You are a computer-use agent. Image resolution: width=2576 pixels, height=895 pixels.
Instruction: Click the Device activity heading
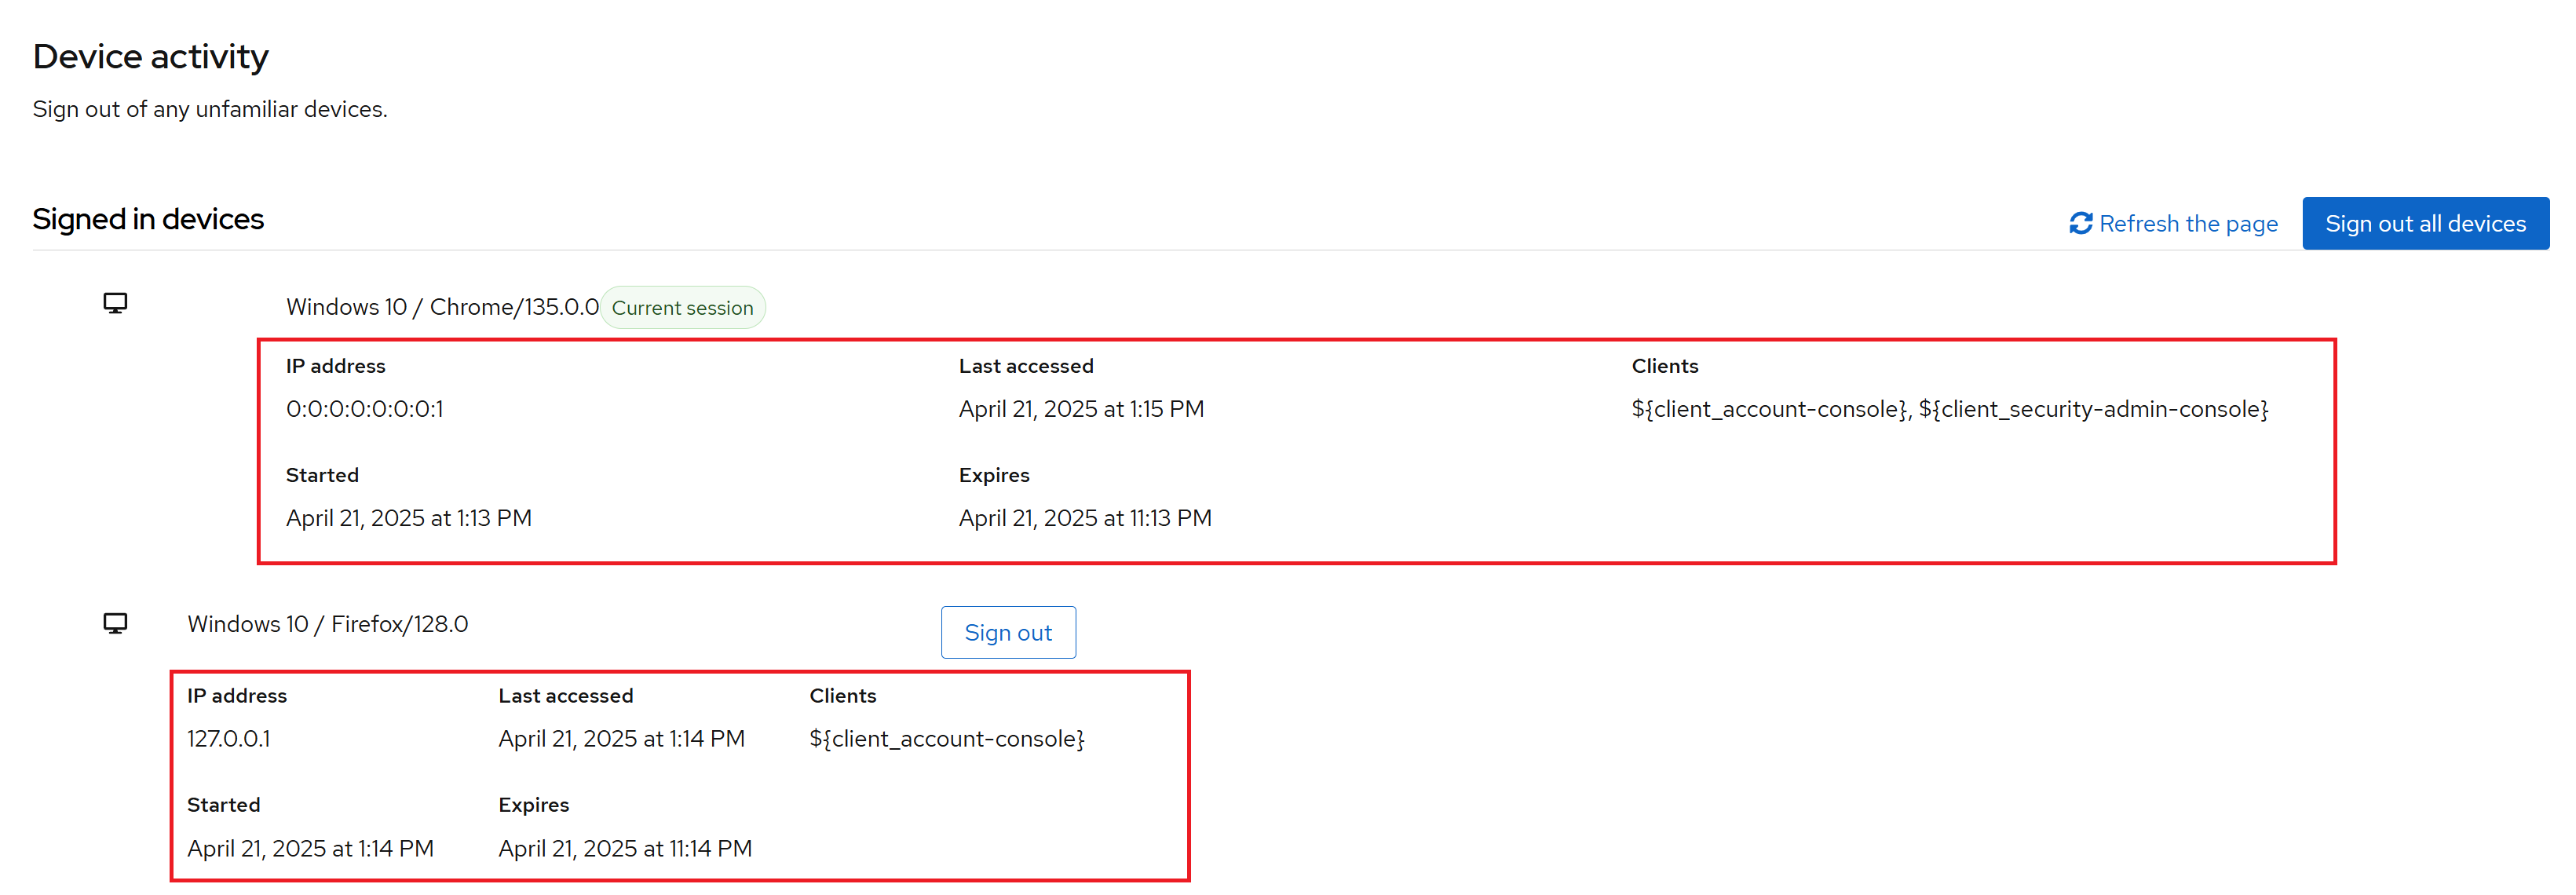(150, 56)
